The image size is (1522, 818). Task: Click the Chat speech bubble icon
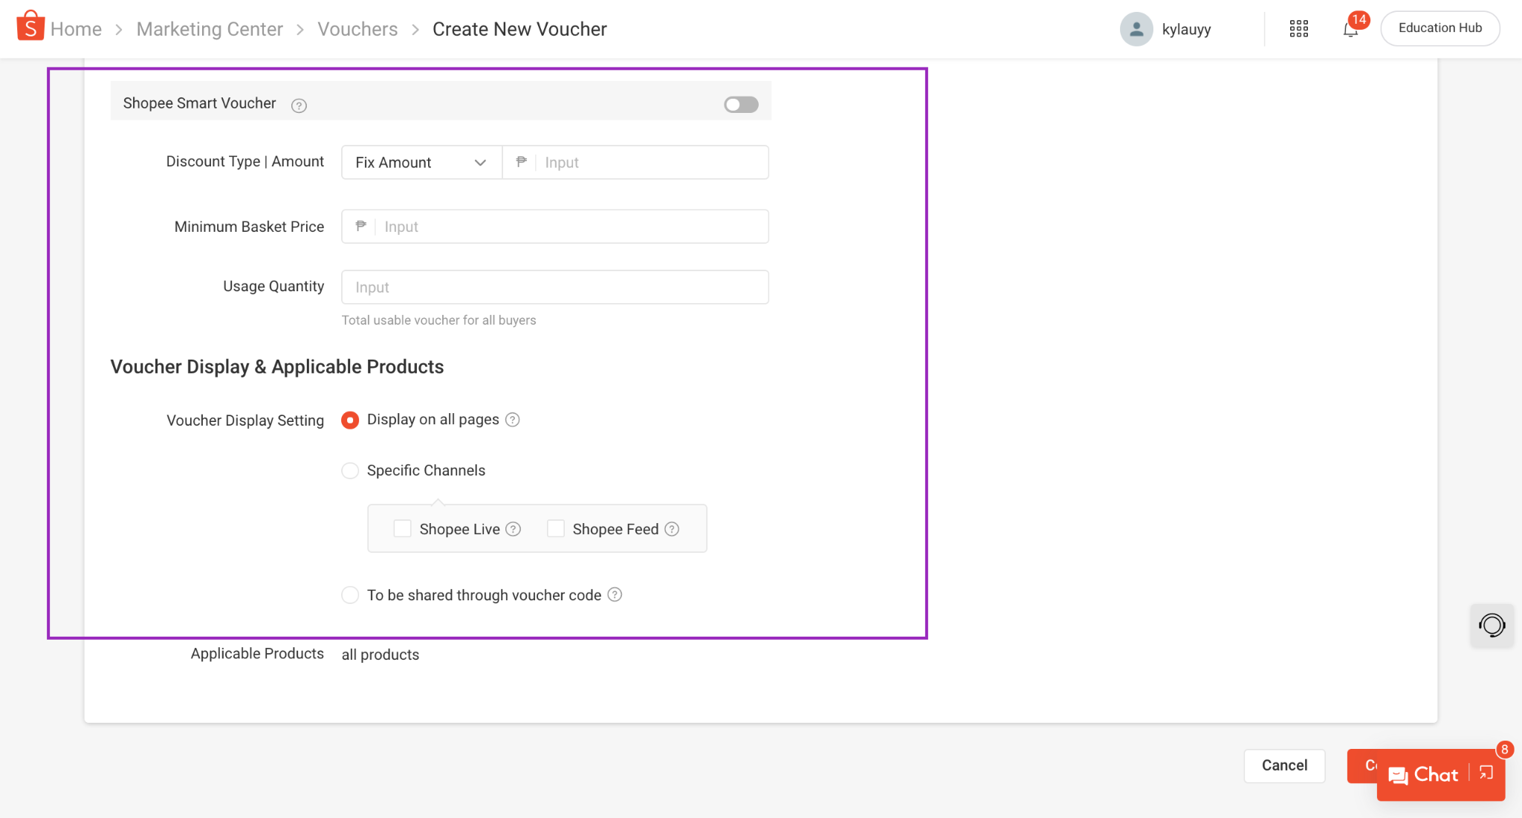(1398, 776)
